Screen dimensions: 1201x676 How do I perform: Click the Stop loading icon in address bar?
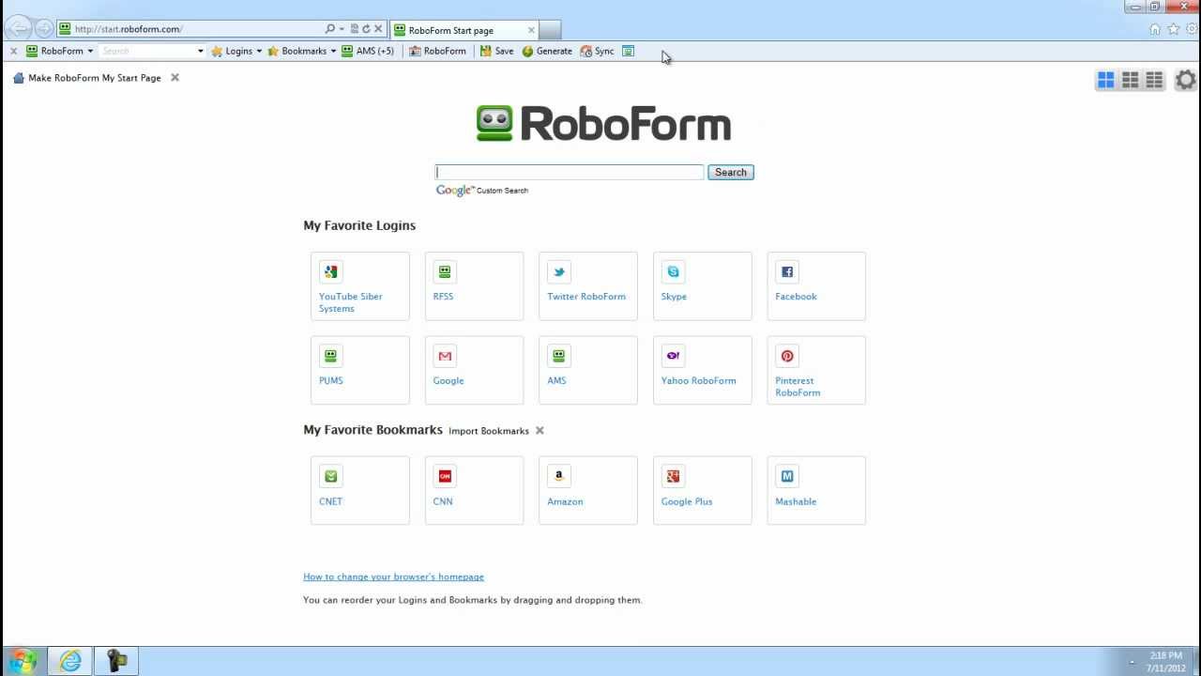tap(378, 29)
